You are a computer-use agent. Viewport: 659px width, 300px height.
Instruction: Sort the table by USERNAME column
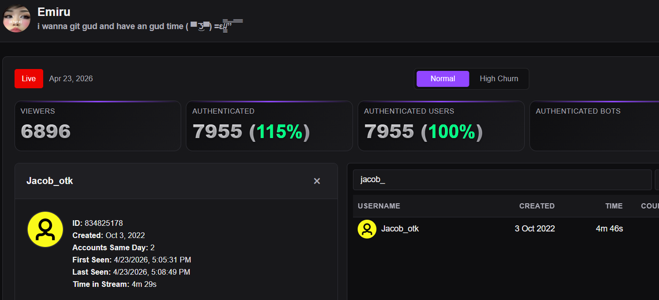[379, 206]
